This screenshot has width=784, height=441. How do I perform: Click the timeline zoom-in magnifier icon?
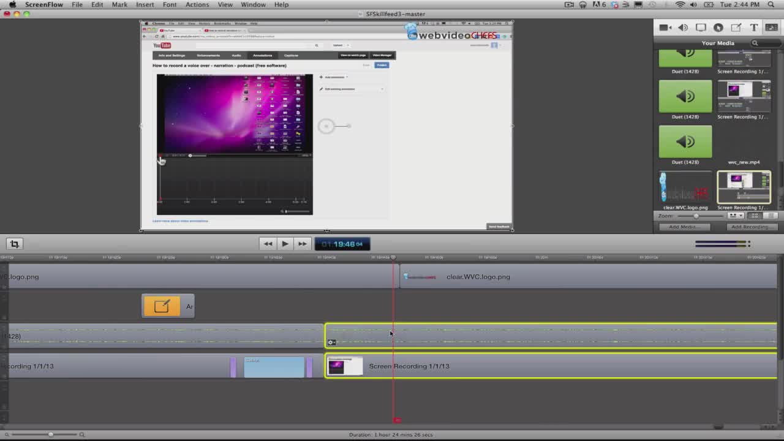(x=81, y=434)
